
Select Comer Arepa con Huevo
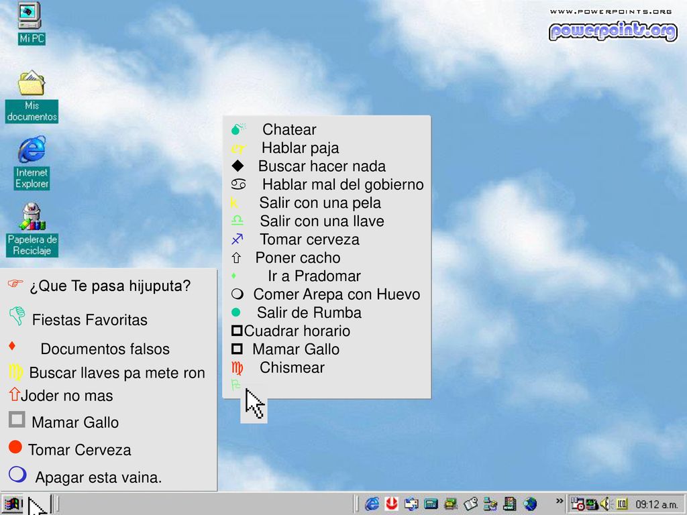(337, 294)
